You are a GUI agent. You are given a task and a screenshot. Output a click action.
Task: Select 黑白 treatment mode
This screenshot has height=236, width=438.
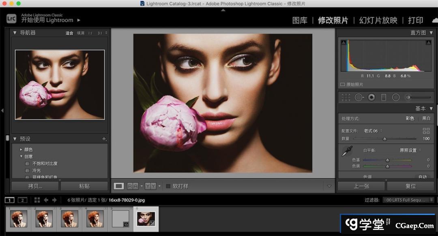(426, 119)
